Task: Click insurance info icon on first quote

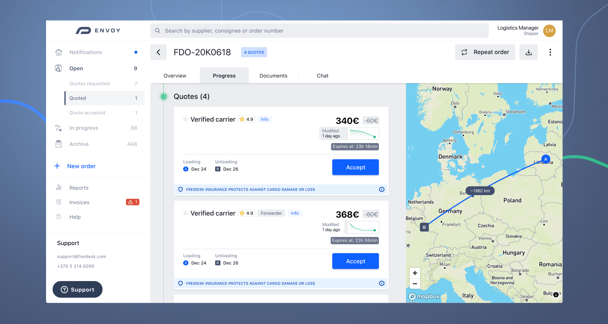Action: [x=382, y=189]
